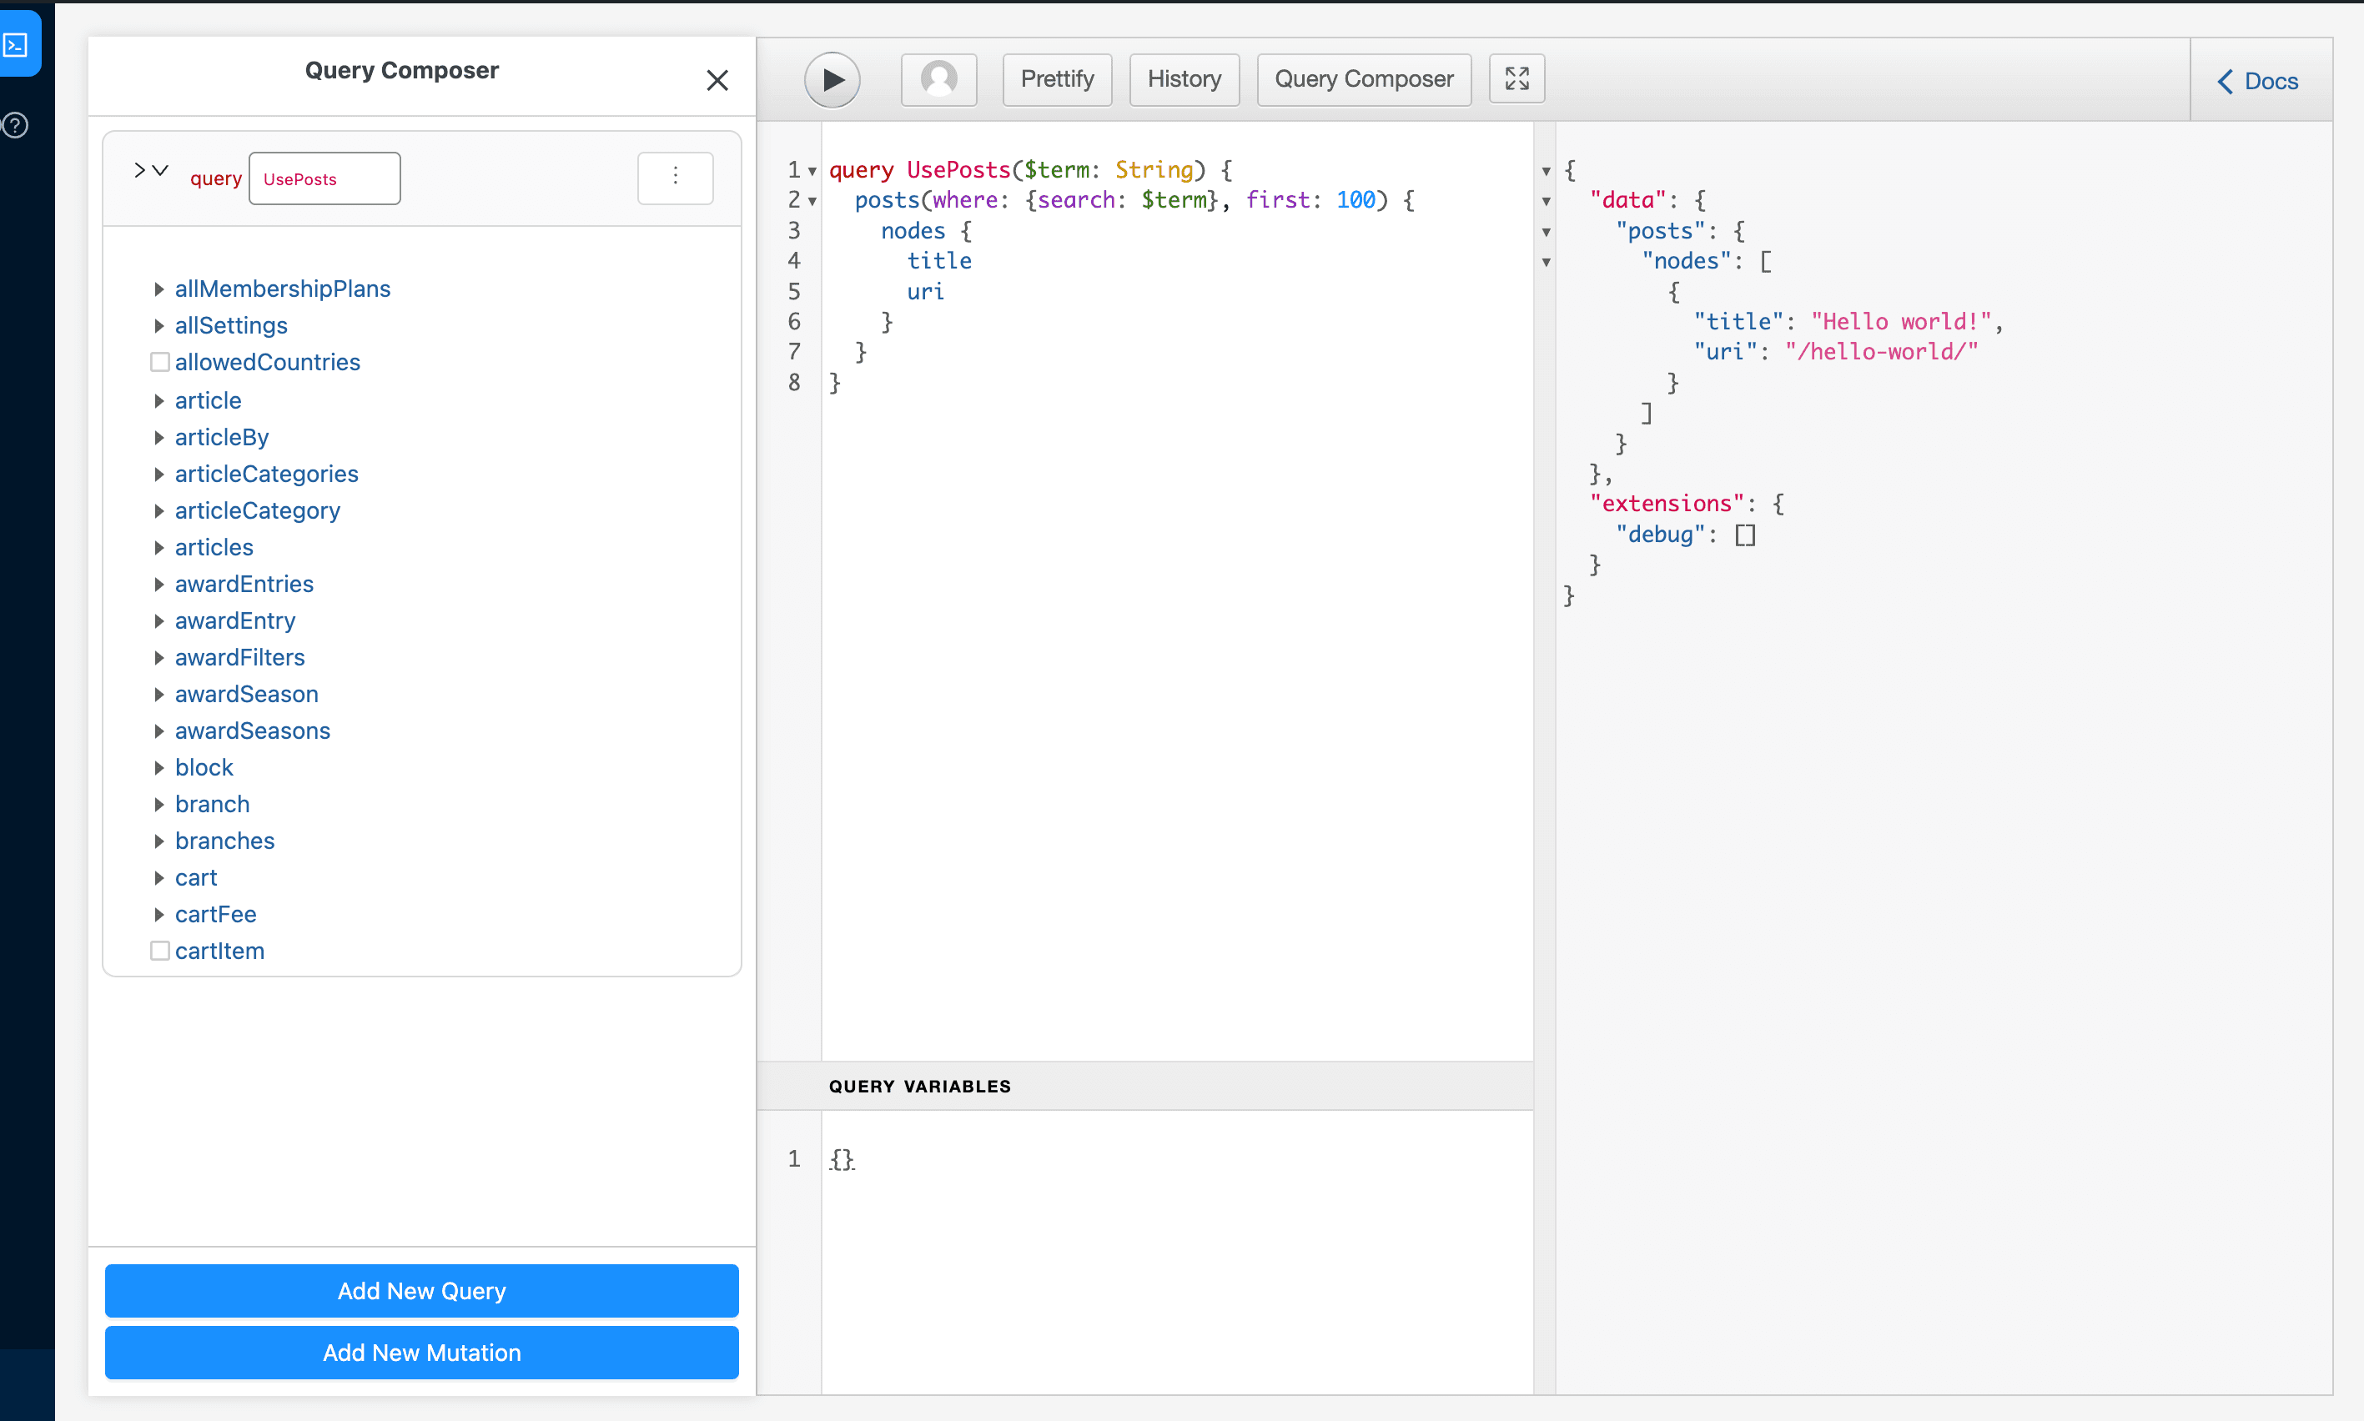Add a new mutation

(x=421, y=1352)
